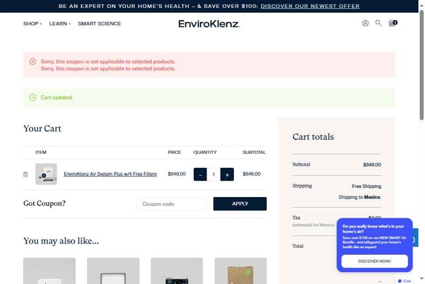Click the 'You may also like...' heading
Viewport: 425px width, 284px height.
point(61,241)
